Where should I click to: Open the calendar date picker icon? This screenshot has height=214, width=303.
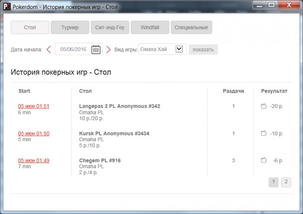click(x=96, y=49)
